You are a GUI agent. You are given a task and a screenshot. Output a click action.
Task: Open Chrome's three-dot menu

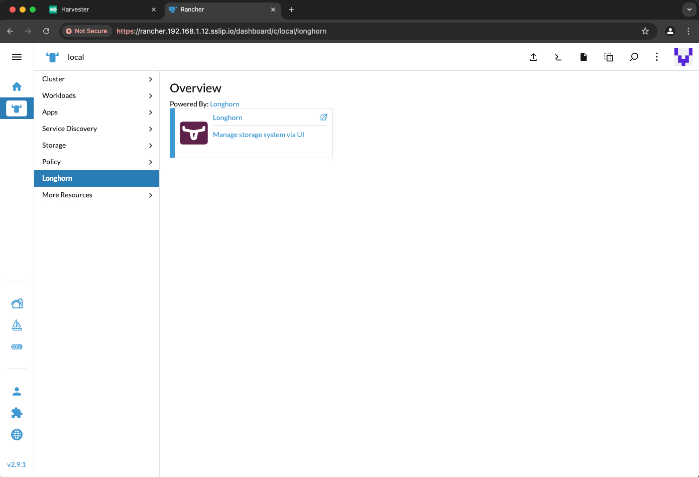[688, 31]
